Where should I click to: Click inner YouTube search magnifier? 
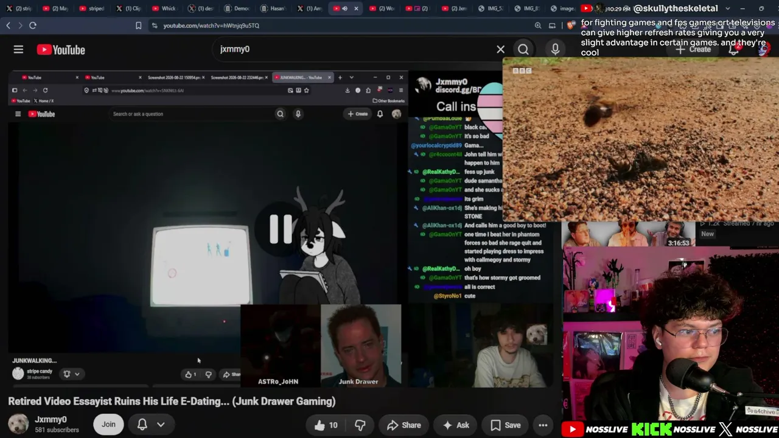coord(280,114)
